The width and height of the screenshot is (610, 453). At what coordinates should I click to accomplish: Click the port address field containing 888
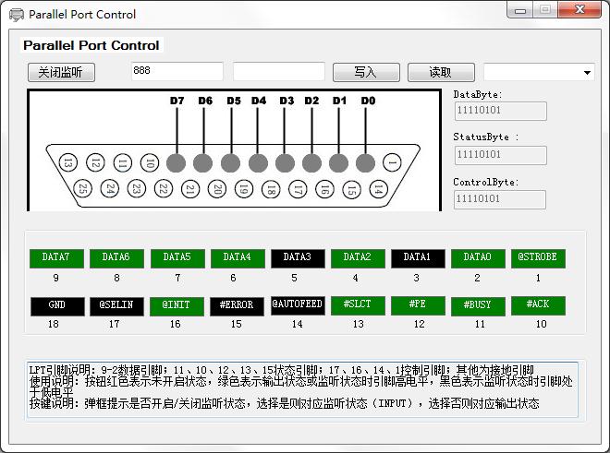177,72
